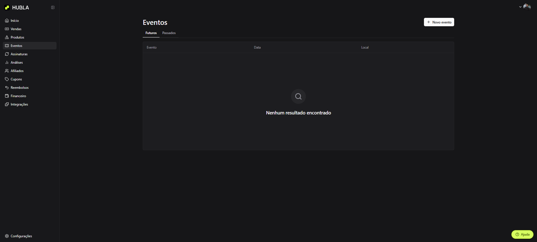Open the Análises chart icon

tap(7, 63)
